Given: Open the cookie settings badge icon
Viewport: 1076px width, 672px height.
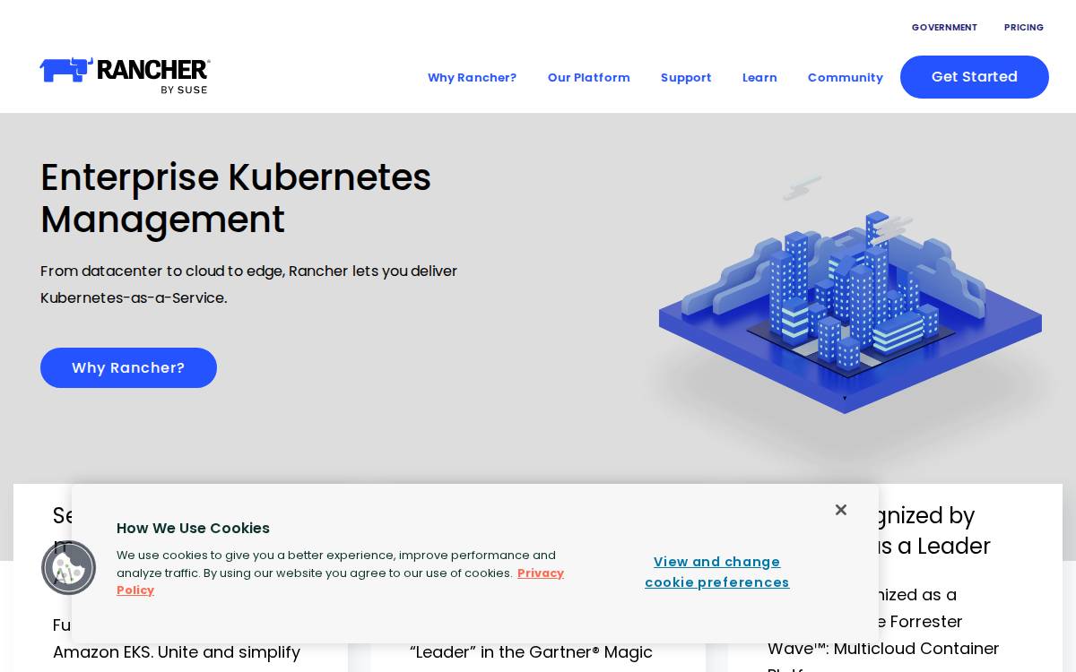Looking at the screenshot, I should pyautogui.click(x=68, y=567).
